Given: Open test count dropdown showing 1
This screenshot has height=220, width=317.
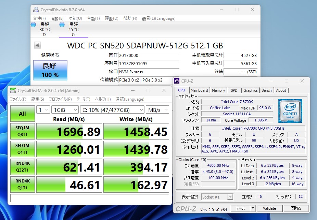Looking at the screenshot, I should (43, 110).
